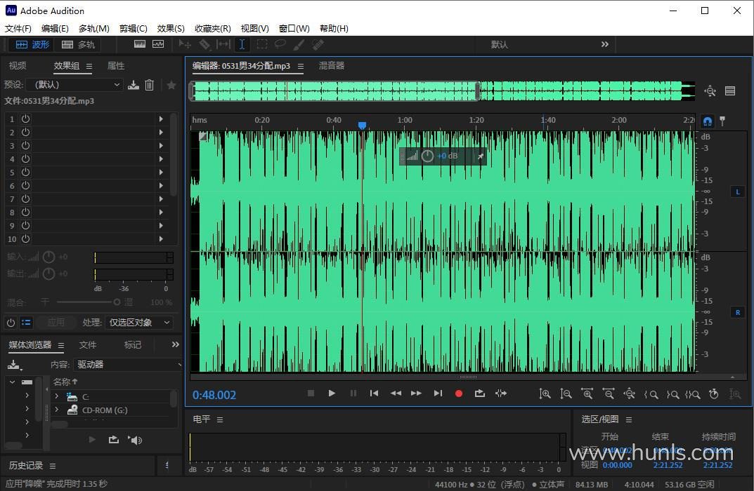Open effect list arrow for slot 9

(x=161, y=226)
